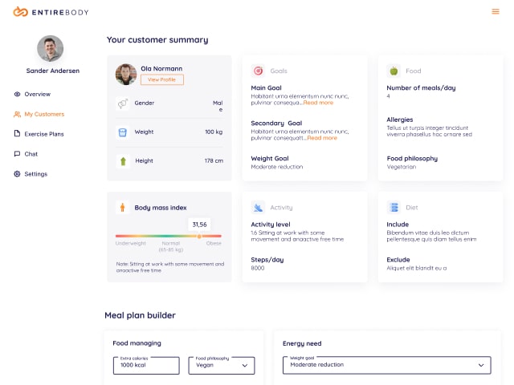Click the Goals target icon

tap(258, 71)
